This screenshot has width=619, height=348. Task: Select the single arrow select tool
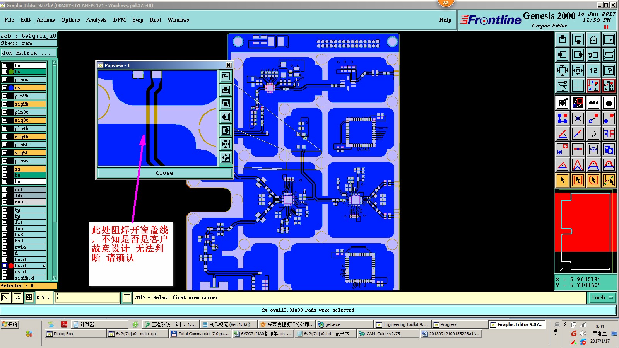click(x=563, y=180)
